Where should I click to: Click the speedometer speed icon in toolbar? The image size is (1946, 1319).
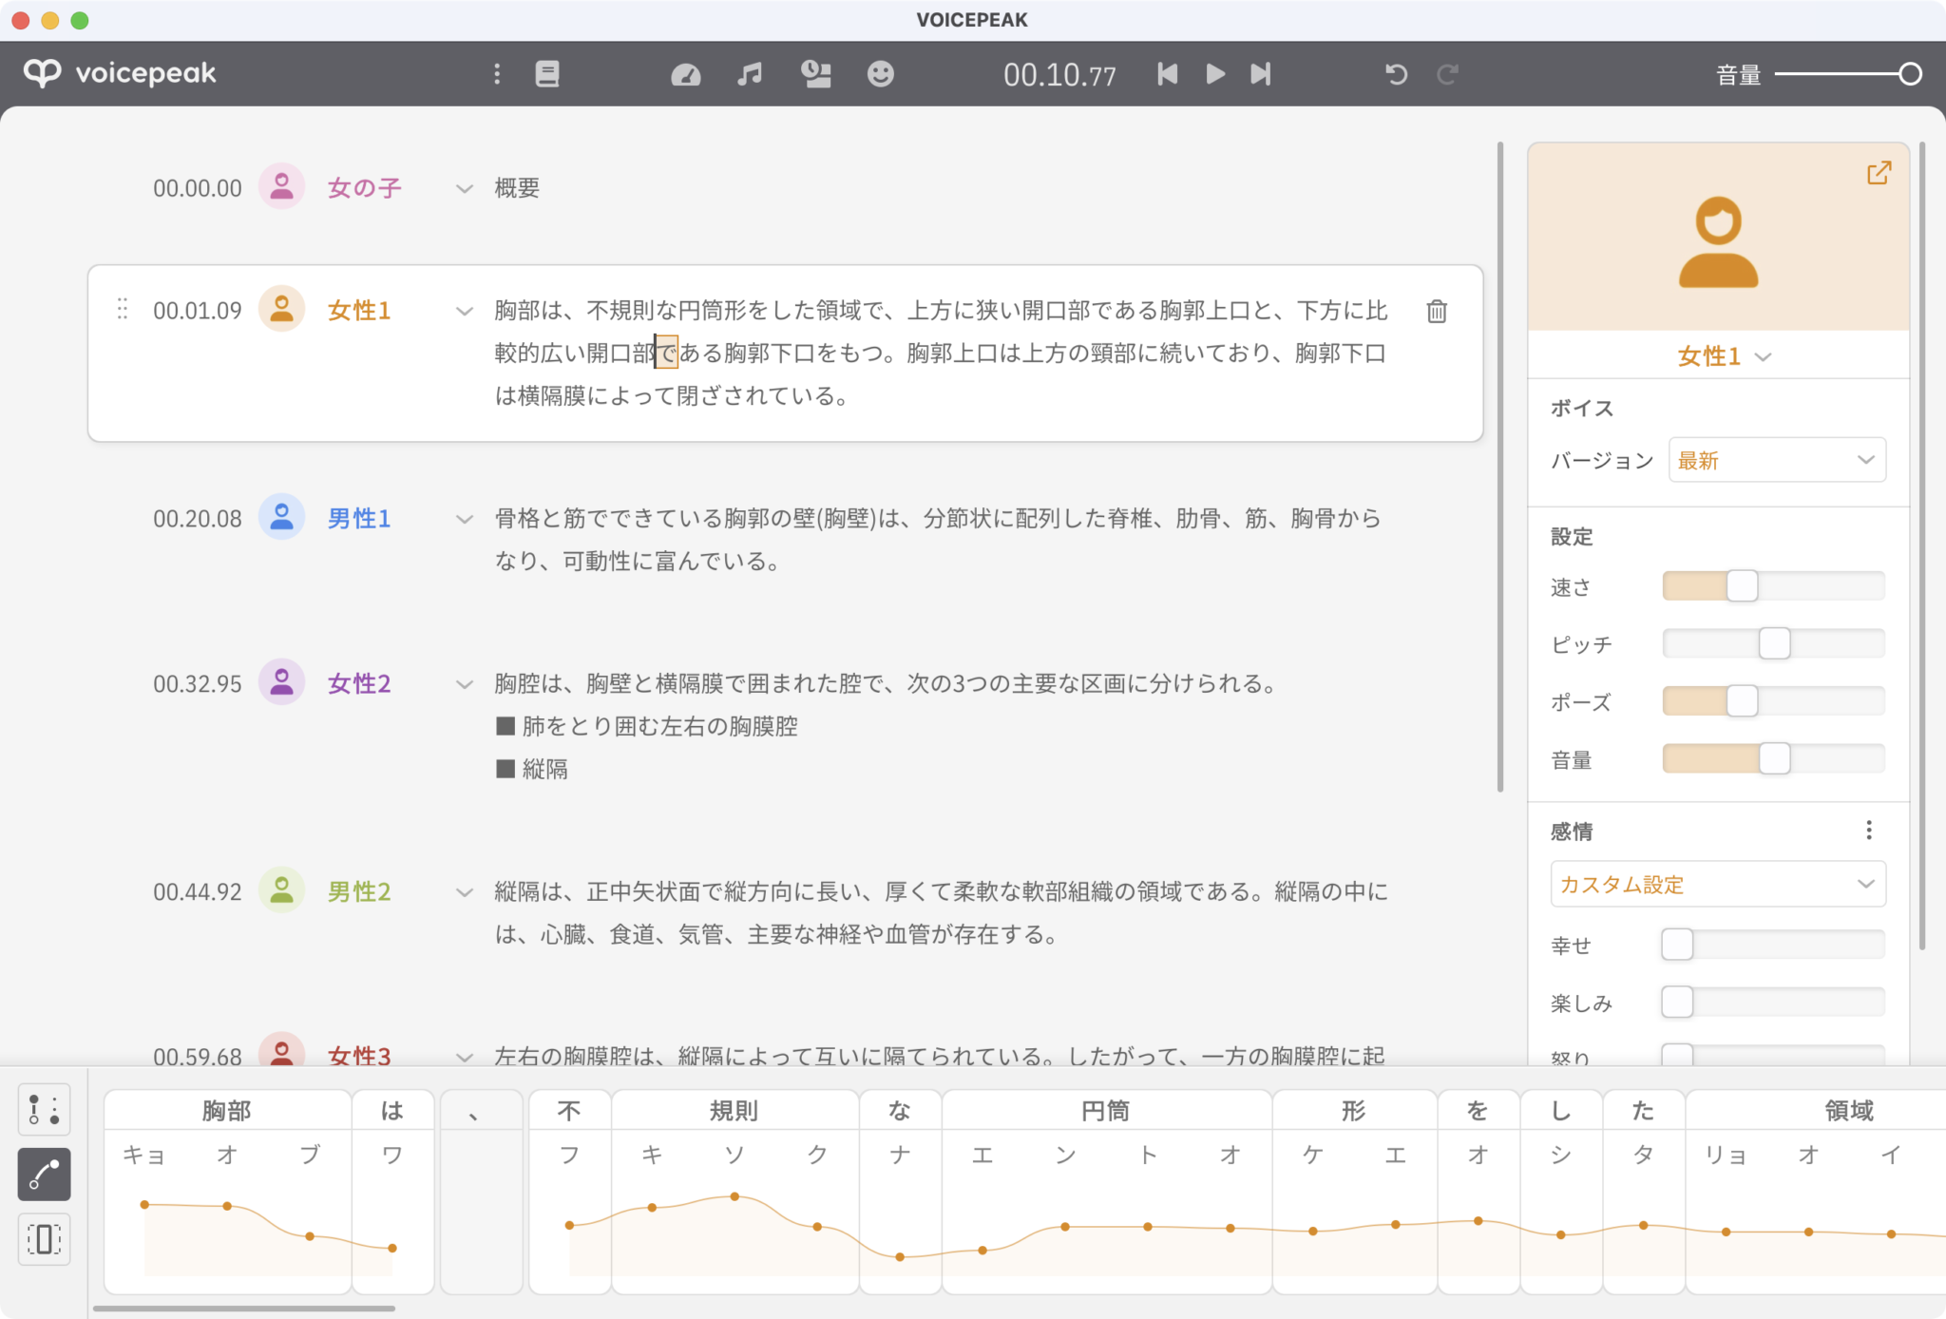pos(685,74)
